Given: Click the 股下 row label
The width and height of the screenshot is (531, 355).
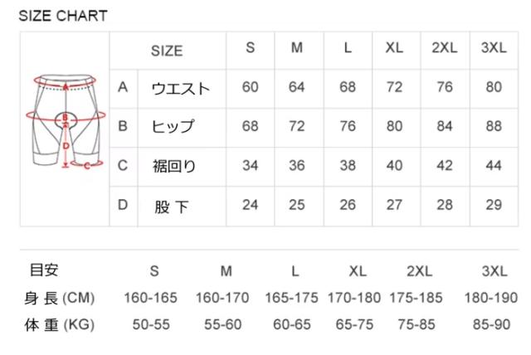Looking at the screenshot, I should tap(172, 206).
